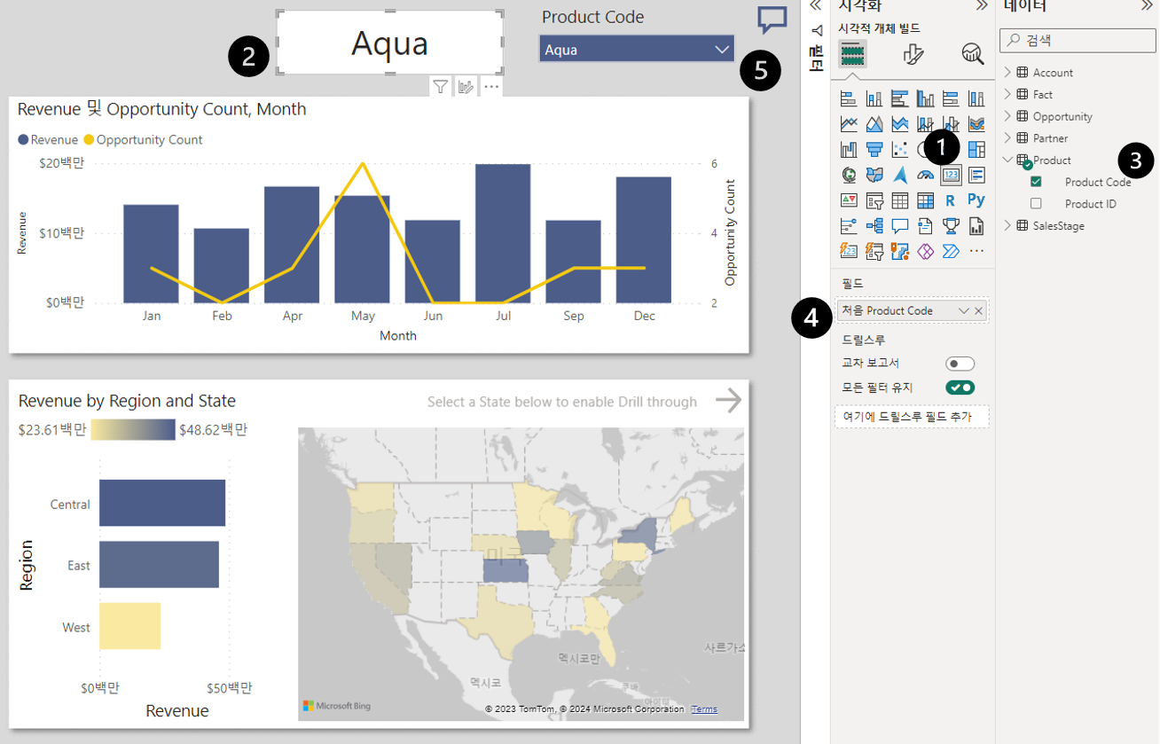Select the Python visual icon
1160x744 pixels.
977,200
